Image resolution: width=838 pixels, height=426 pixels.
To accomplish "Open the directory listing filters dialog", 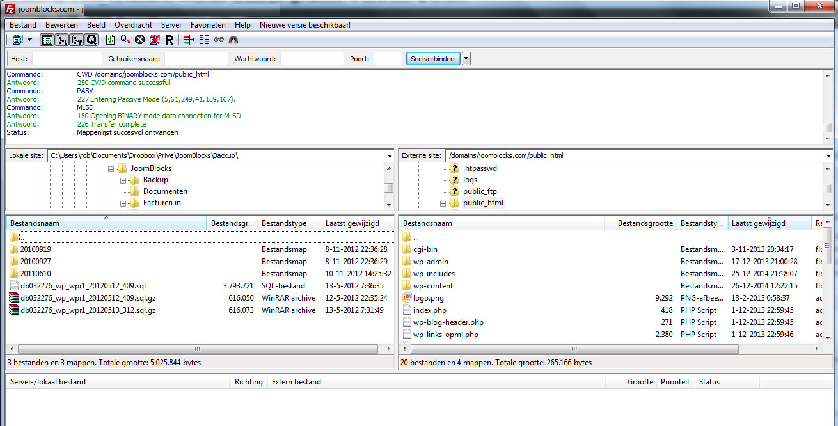I will coord(189,40).
